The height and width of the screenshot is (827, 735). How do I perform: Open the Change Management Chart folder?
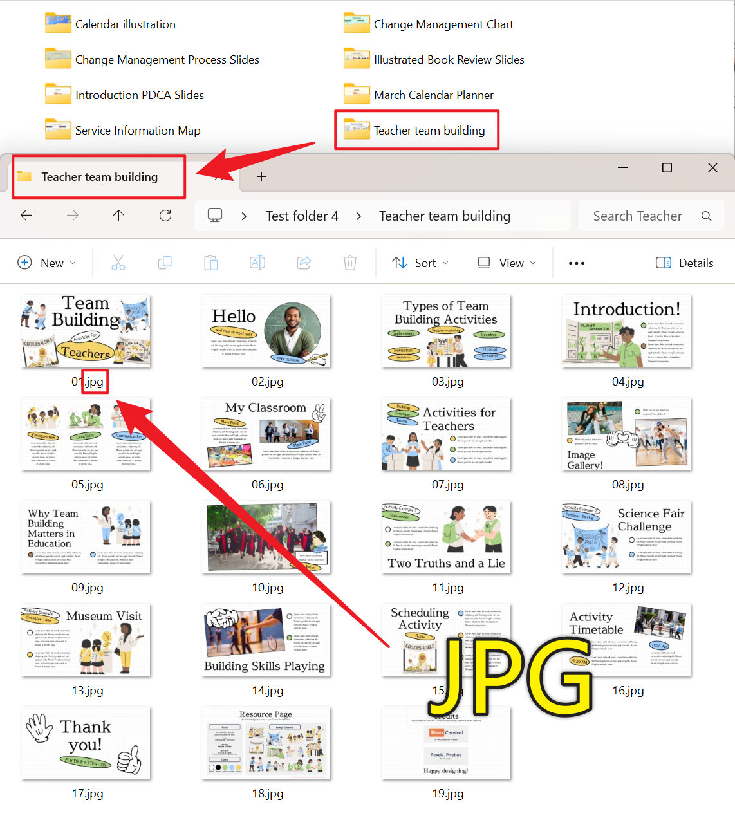[x=429, y=24]
